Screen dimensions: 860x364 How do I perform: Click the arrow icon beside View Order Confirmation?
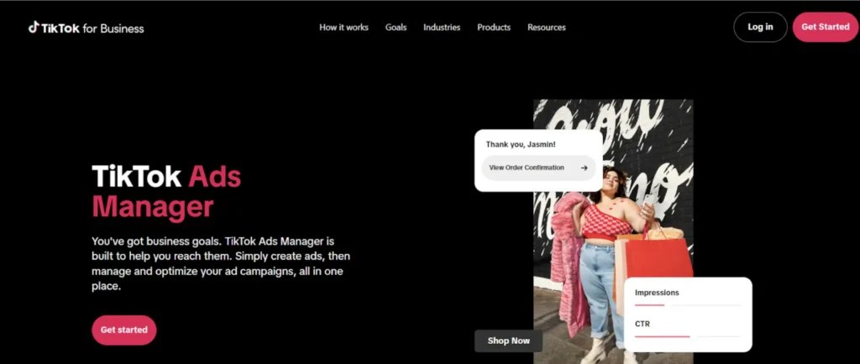[585, 168]
